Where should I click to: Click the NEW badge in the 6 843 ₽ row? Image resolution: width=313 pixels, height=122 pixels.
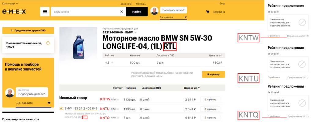[x=114, y=118]
